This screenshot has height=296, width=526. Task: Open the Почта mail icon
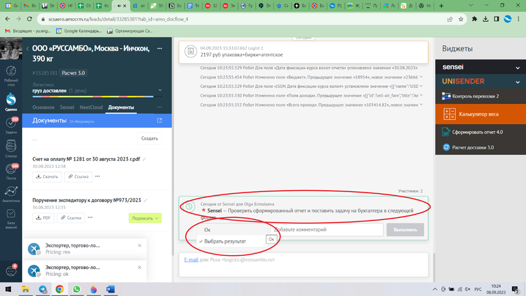click(x=11, y=171)
